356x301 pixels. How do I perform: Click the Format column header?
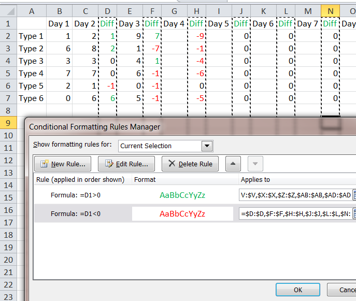185,180
